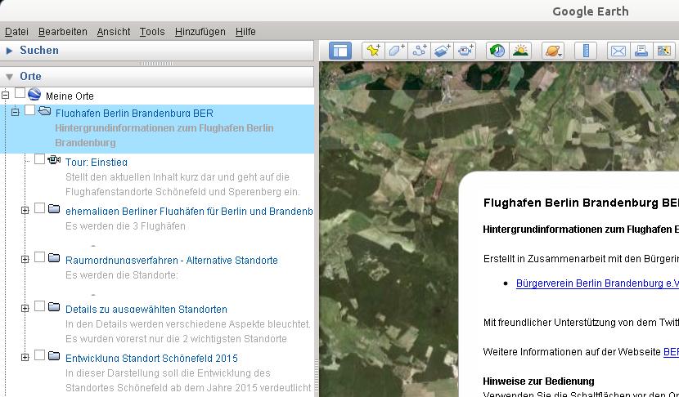
Task: Click 'Hinweise zur Bedienung' heading
Action: coord(538,381)
